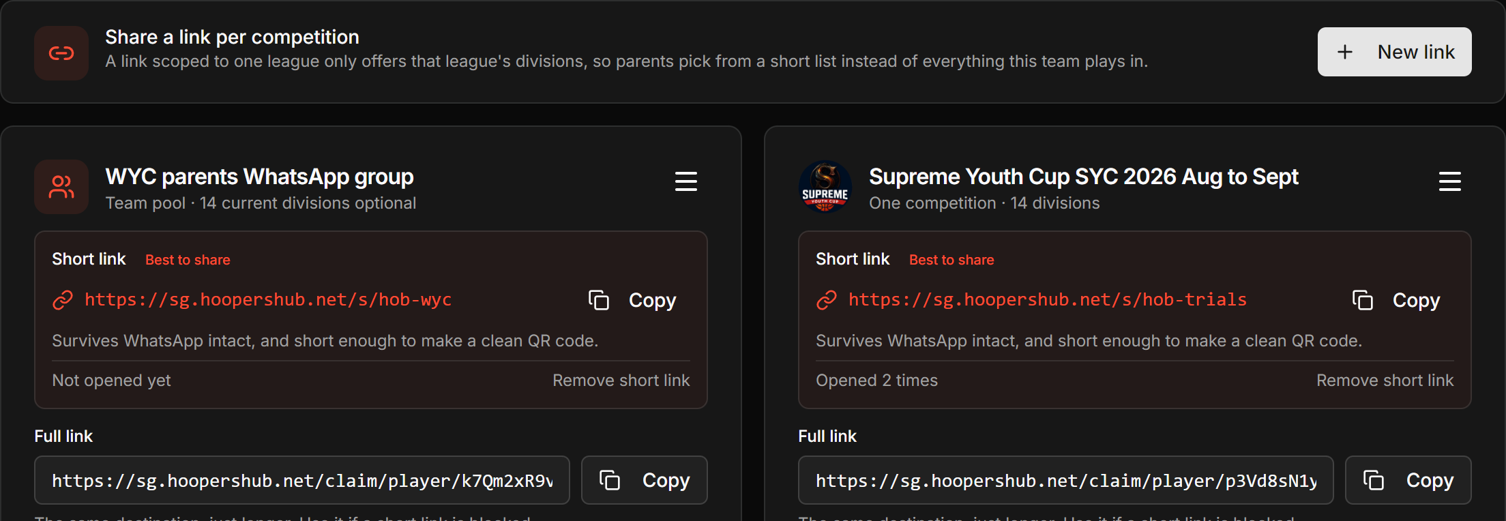Open the Supreme Youth Cup card hamburger menu
The width and height of the screenshot is (1506, 521).
[x=1449, y=181]
